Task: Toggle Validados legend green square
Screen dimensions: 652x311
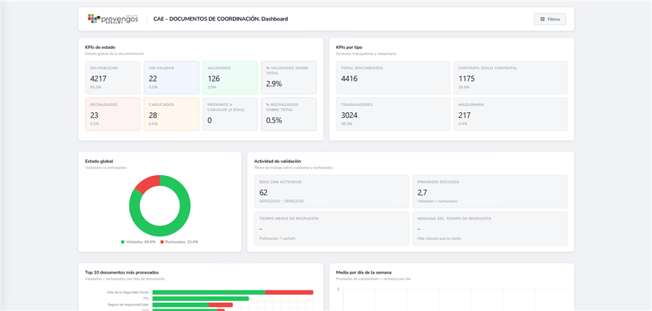Action: (x=123, y=242)
